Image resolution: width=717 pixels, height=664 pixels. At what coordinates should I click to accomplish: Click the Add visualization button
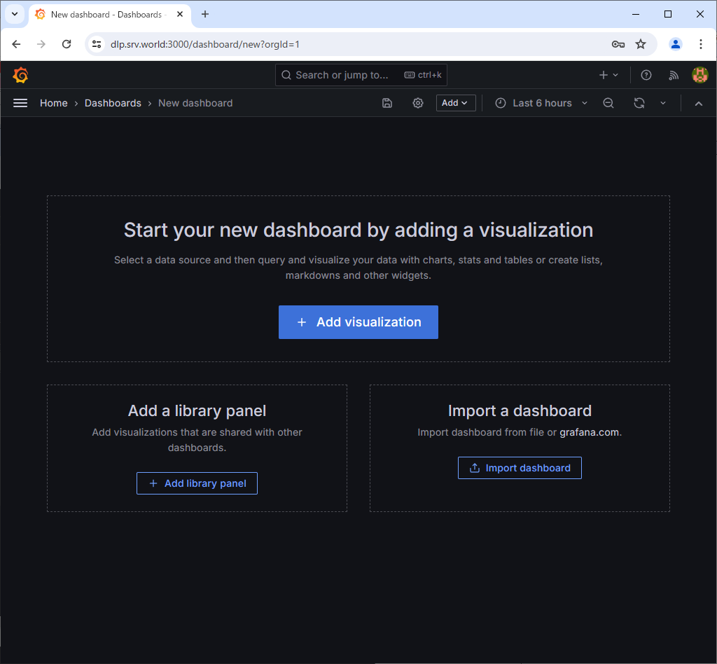[x=358, y=322]
